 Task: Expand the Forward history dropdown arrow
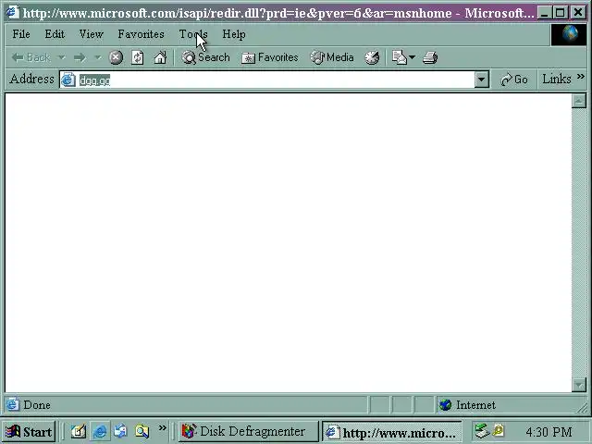[98, 57]
